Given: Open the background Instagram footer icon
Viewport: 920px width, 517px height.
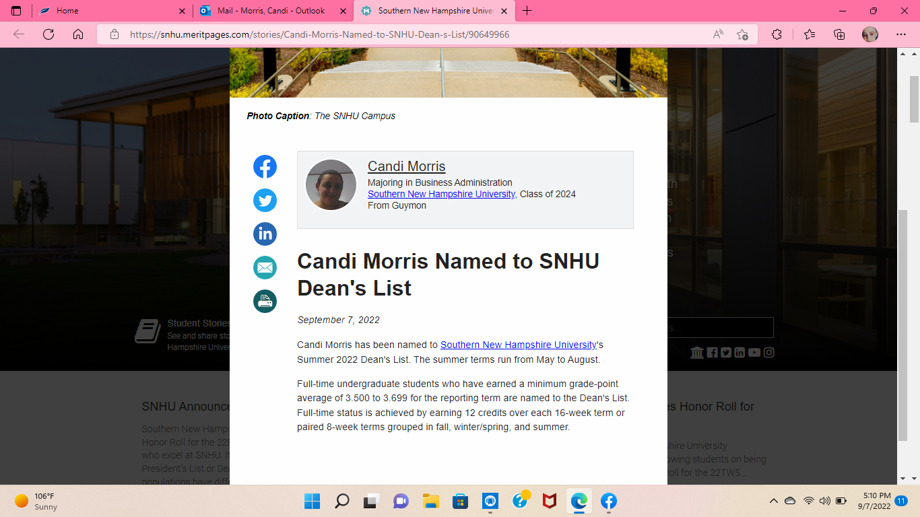Looking at the screenshot, I should [769, 352].
